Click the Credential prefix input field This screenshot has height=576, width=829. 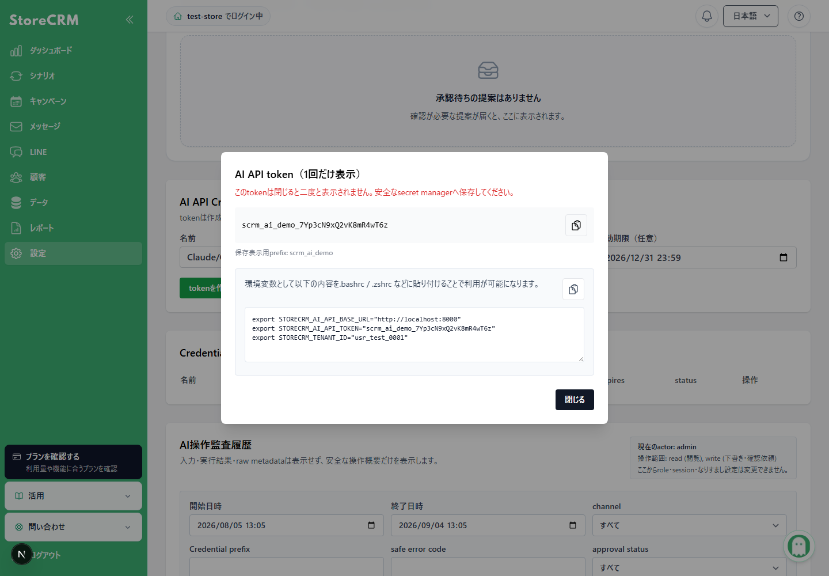click(287, 567)
